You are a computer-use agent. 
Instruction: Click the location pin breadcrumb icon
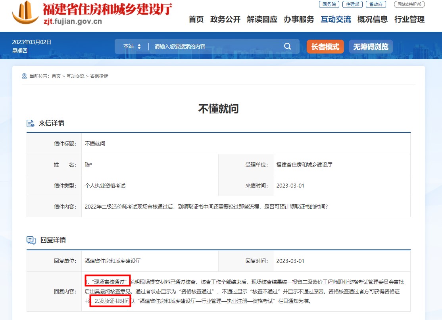pos(24,76)
